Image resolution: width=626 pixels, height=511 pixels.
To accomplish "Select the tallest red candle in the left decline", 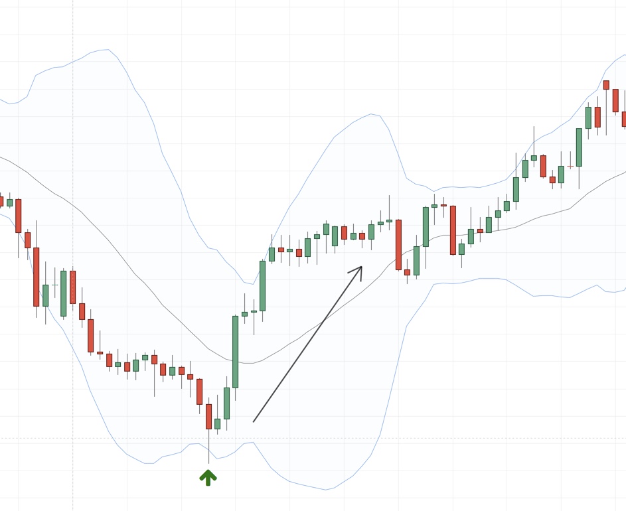I will click(37, 276).
